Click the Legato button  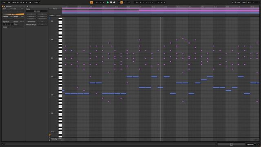(x=31, y=19)
